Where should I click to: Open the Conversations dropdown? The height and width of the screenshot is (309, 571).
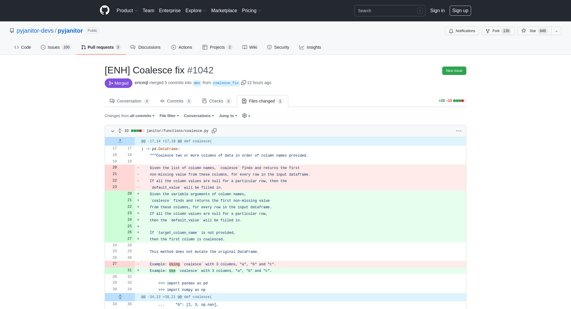coord(199,116)
